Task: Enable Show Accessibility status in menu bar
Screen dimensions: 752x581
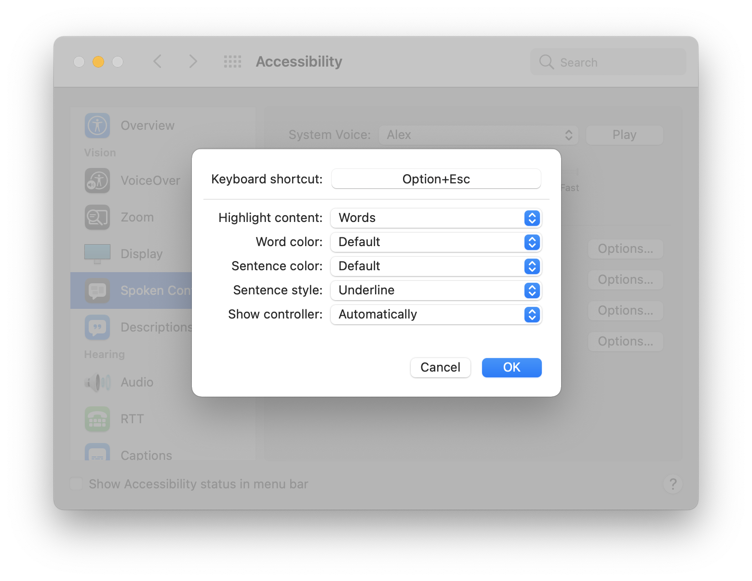Action: click(x=76, y=484)
